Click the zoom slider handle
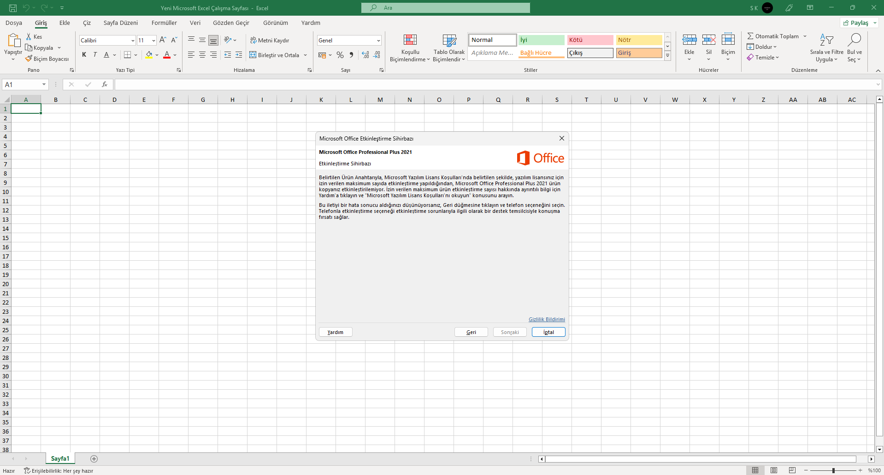The image size is (884, 475). pyautogui.click(x=833, y=470)
